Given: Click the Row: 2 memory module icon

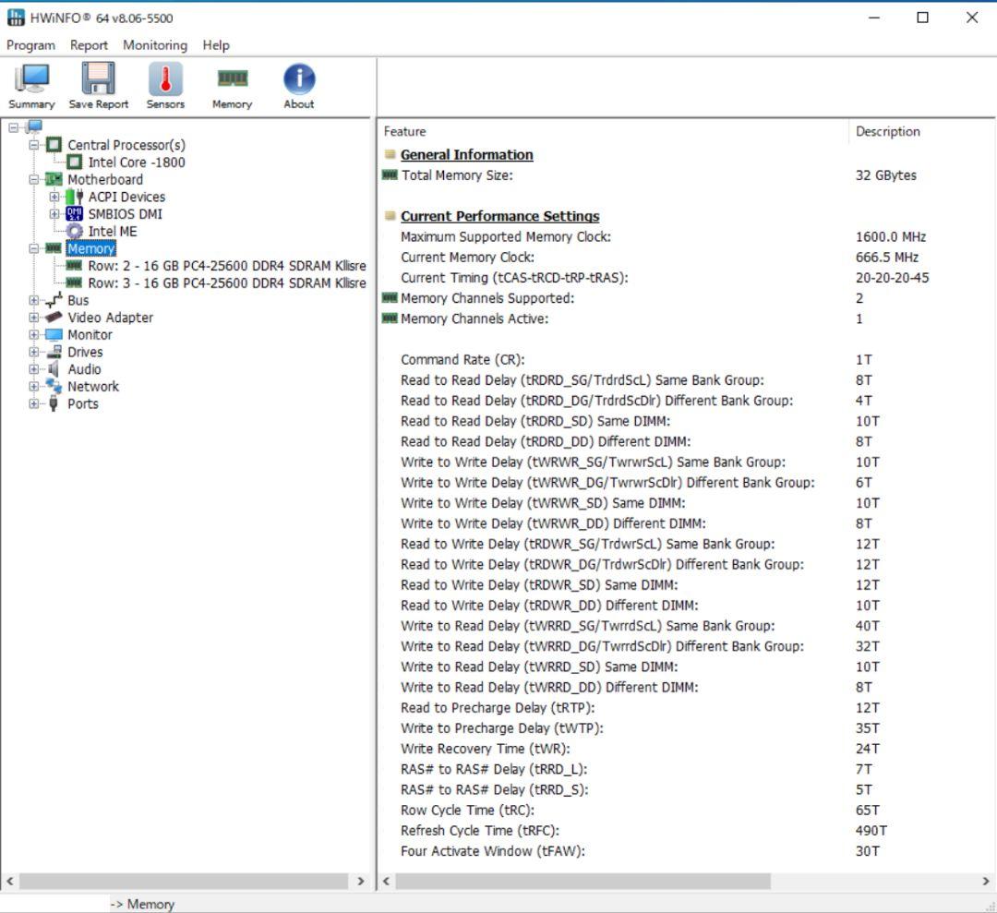Looking at the screenshot, I should coord(75,265).
